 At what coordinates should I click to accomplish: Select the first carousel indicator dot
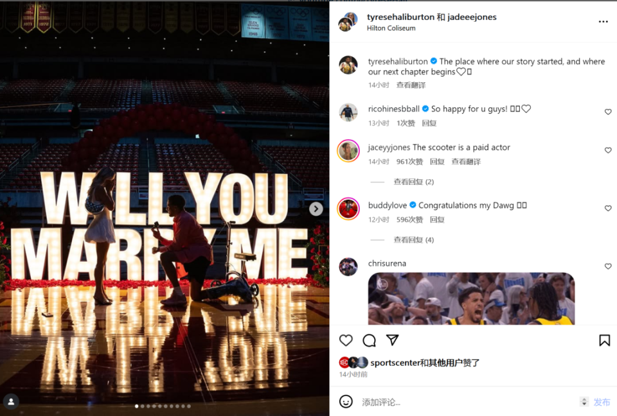[x=136, y=406]
